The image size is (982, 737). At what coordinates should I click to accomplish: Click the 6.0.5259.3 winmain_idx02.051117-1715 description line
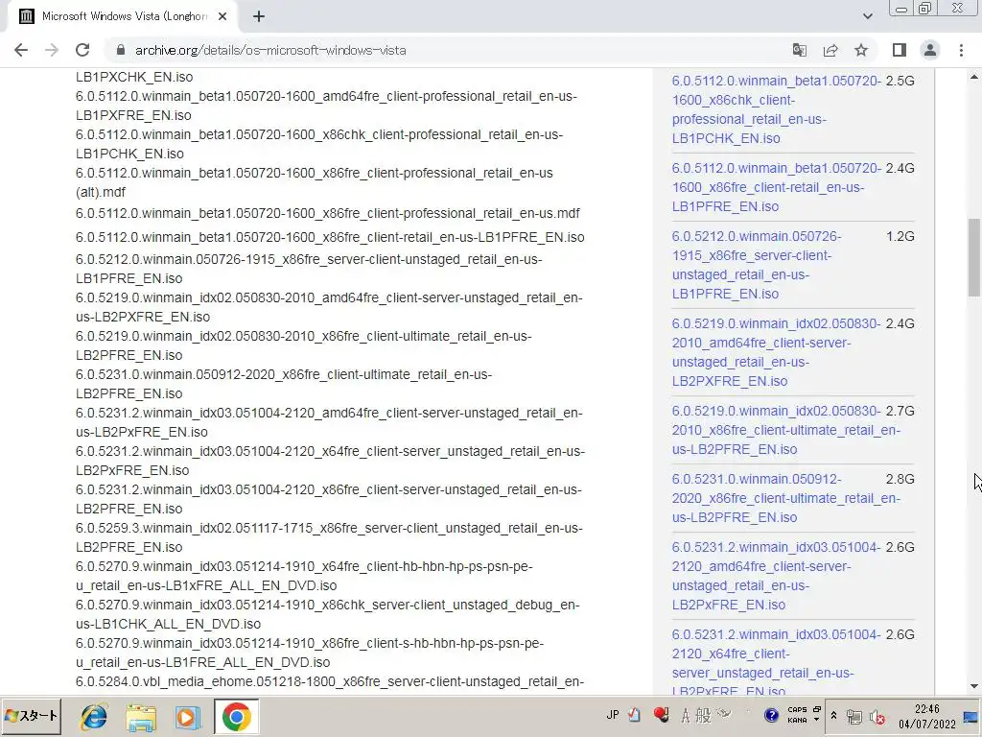coord(329,537)
